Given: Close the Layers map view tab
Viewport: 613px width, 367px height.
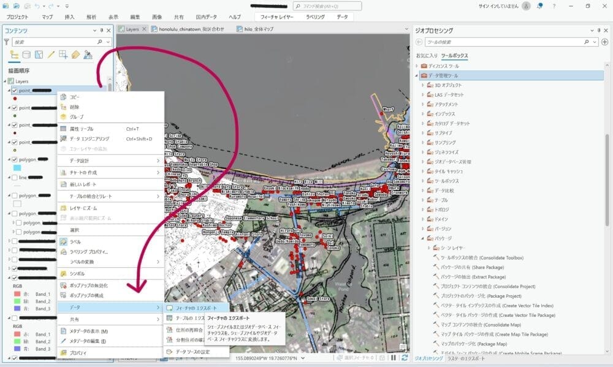Looking at the screenshot, I should coord(144,29).
